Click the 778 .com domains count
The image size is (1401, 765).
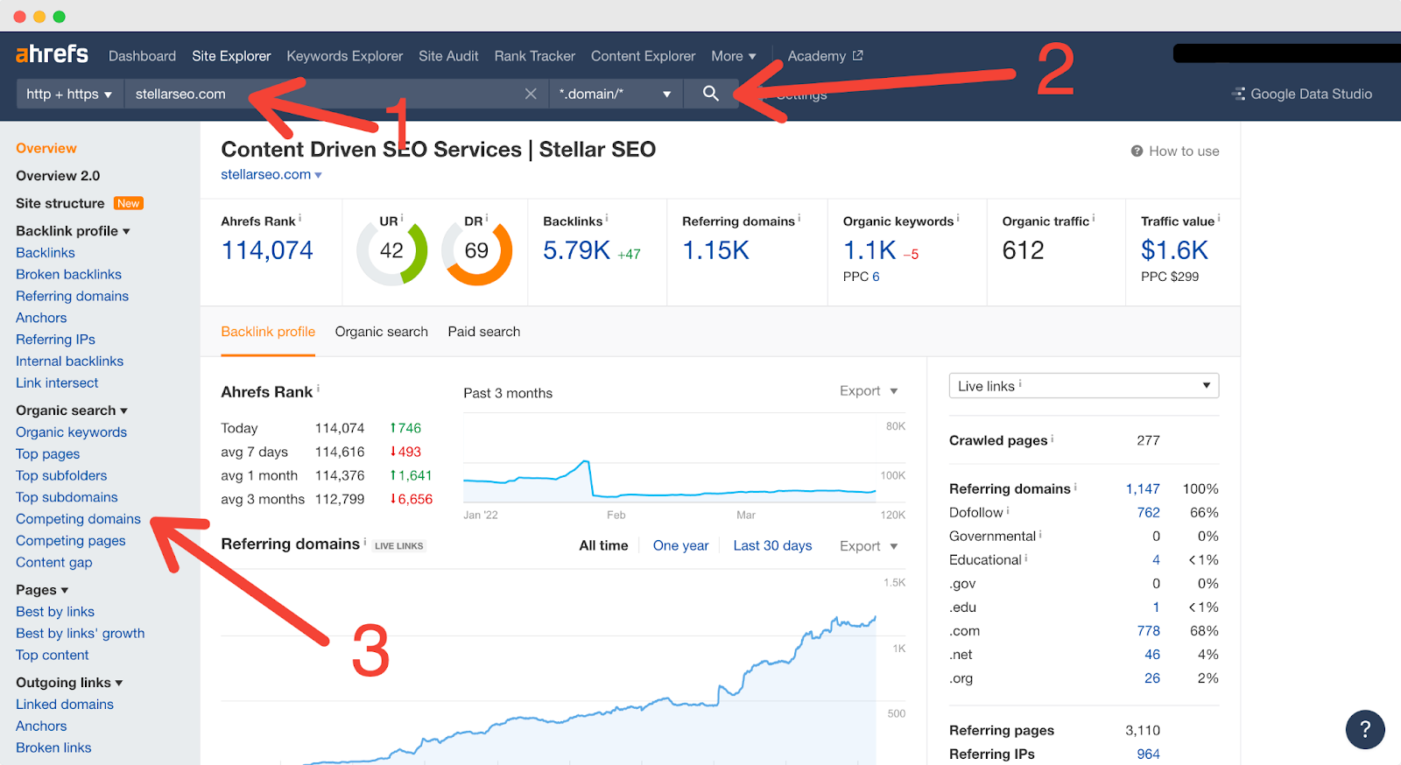[x=1149, y=631]
